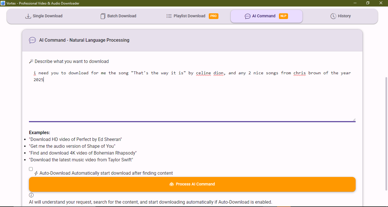Click the orange NLP badge
The image size is (388, 207).
pyautogui.click(x=283, y=16)
